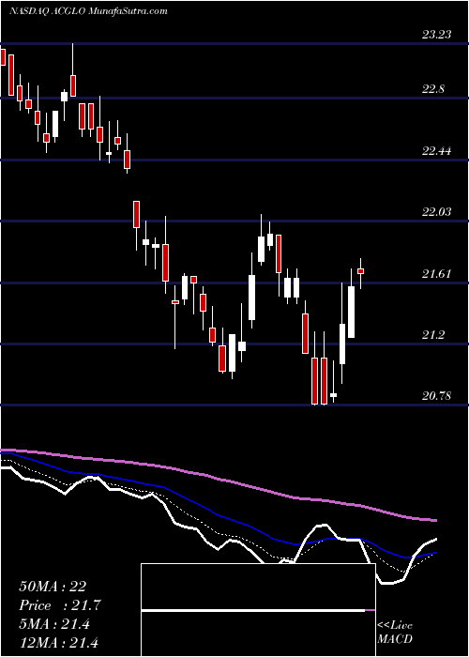Viewport: 469px width, 657px height.
Task: Click the 50MA : 22 readout
Action: coord(53,587)
